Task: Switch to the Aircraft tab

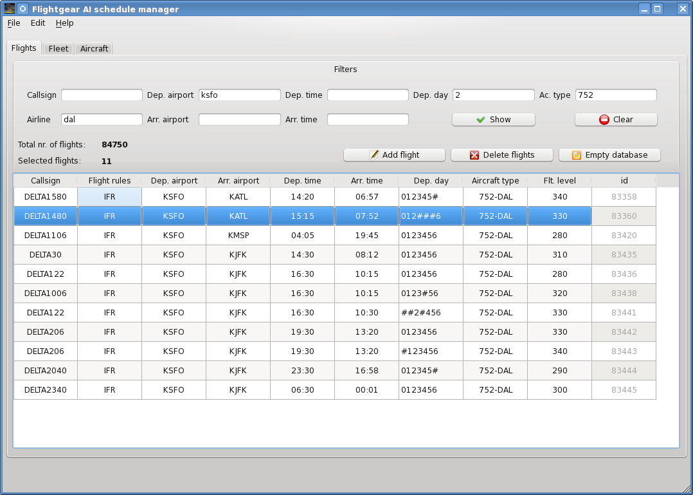Action: (x=94, y=49)
